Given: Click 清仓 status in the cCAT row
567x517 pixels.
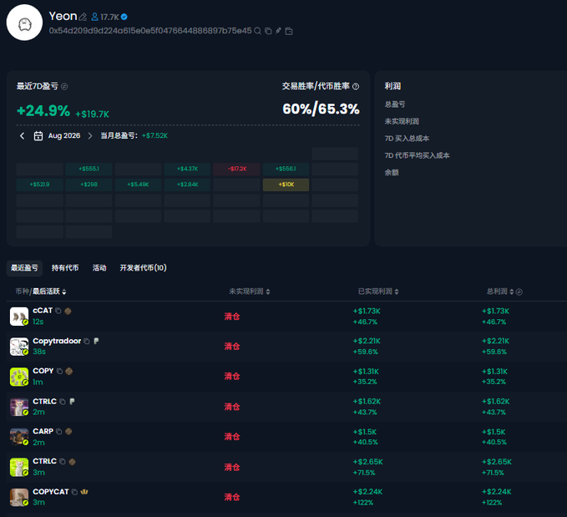Looking at the screenshot, I should (232, 317).
